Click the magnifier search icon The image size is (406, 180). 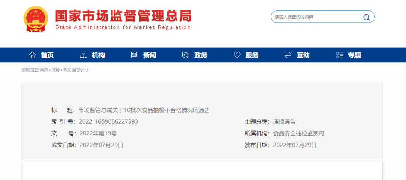pyautogui.click(x=366, y=17)
